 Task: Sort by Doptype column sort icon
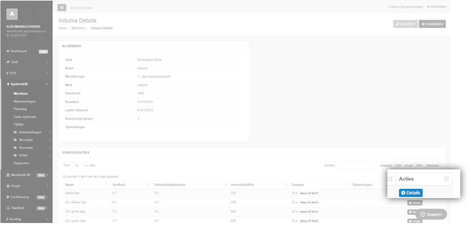point(347,185)
